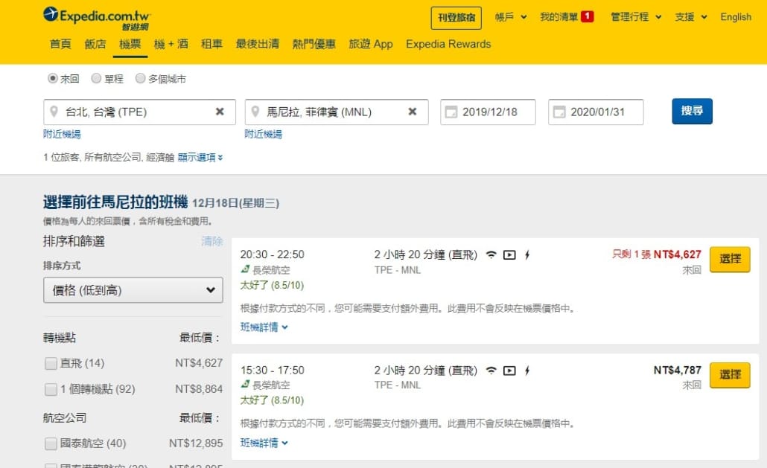
Task: Open the 最後出清 tab
Action: tap(258, 44)
